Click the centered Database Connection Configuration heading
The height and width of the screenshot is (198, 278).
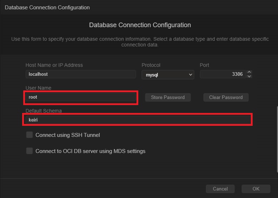pos(140,25)
